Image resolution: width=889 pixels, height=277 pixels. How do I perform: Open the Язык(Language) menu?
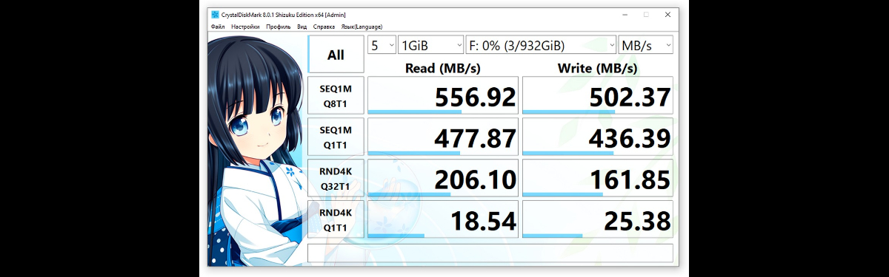[x=362, y=27]
